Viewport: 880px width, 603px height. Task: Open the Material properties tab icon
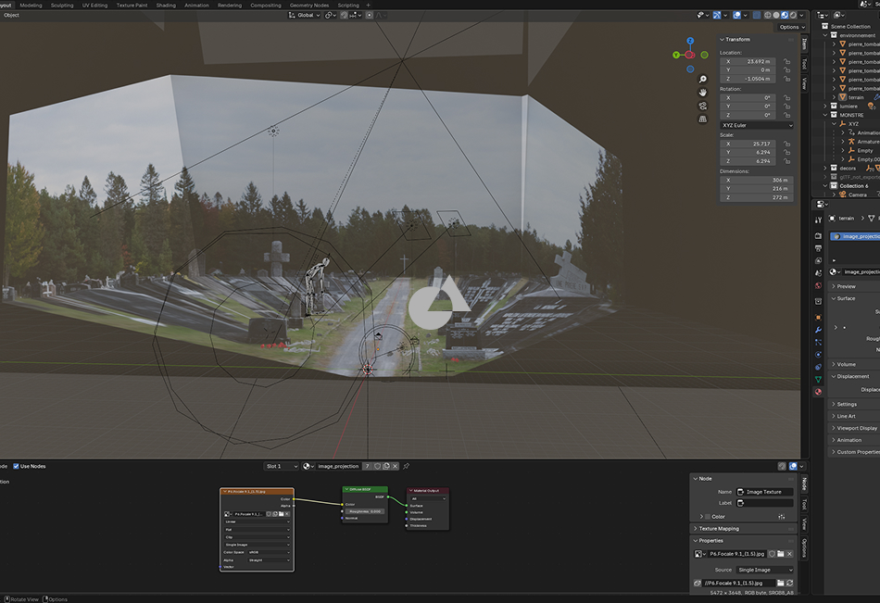[818, 392]
